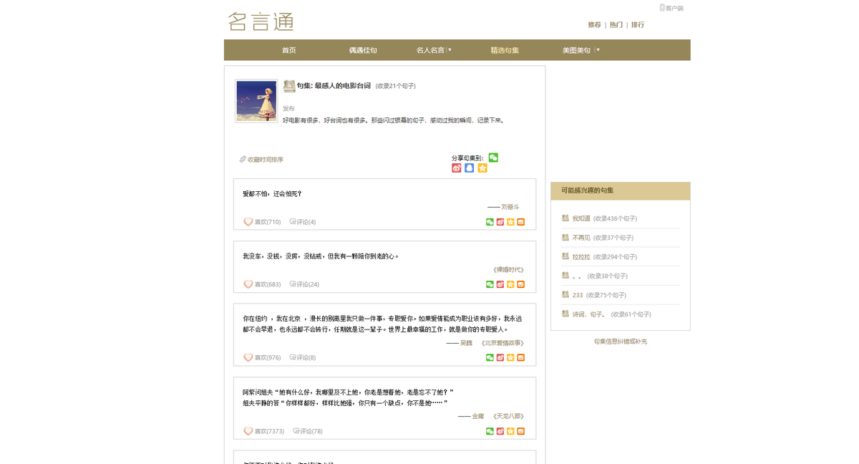Expand the 名人名言 dropdown arrow
Image resolution: width=859 pixels, height=464 pixels.
[x=450, y=49]
